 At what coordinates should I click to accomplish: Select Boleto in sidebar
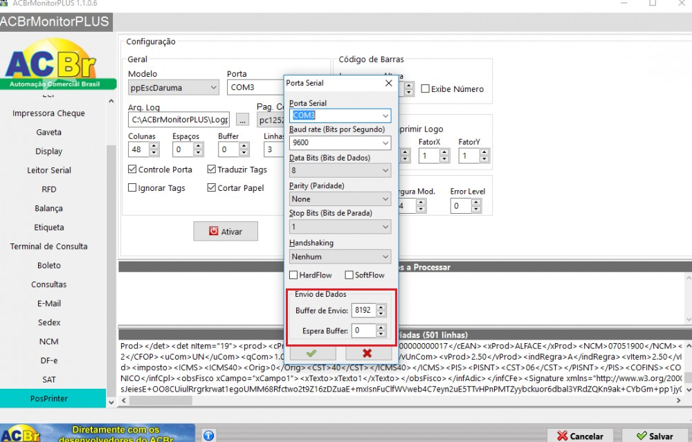[x=48, y=265]
